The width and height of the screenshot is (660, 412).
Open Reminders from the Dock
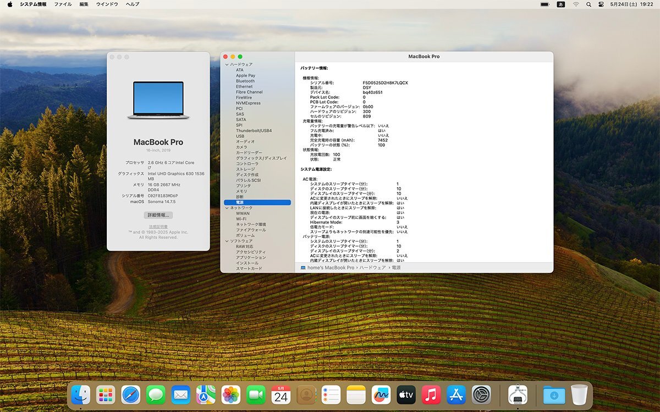pos(331,394)
